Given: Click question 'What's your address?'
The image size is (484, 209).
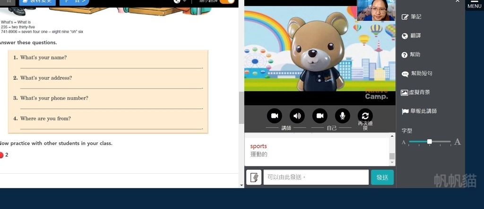Looking at the screenshot, I should click(46, 78).
